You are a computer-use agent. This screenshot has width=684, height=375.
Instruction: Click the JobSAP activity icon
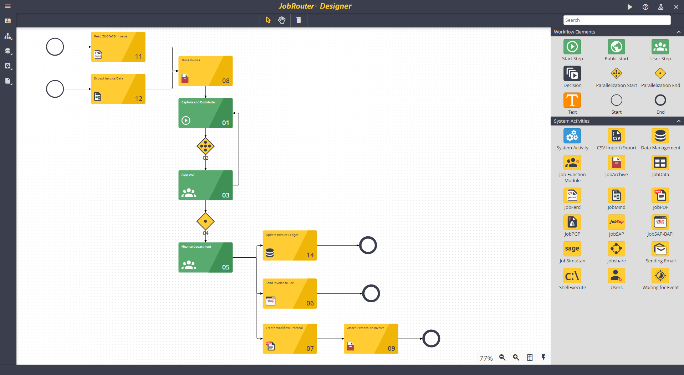[x=616, y=223]
